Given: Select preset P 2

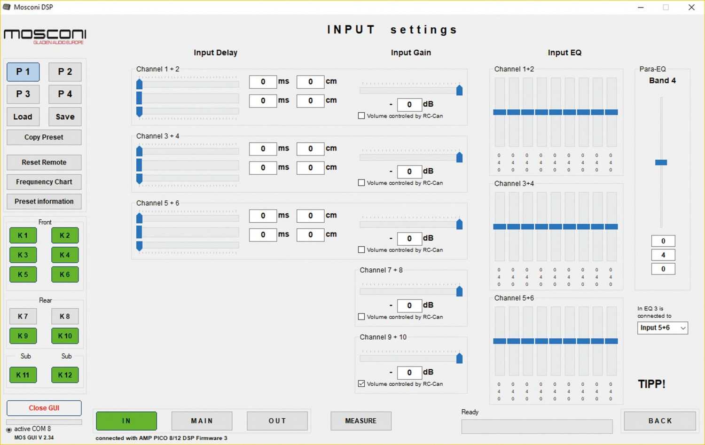Looking at the screenshot, I should pyautogui.click(x=65, y=72).
